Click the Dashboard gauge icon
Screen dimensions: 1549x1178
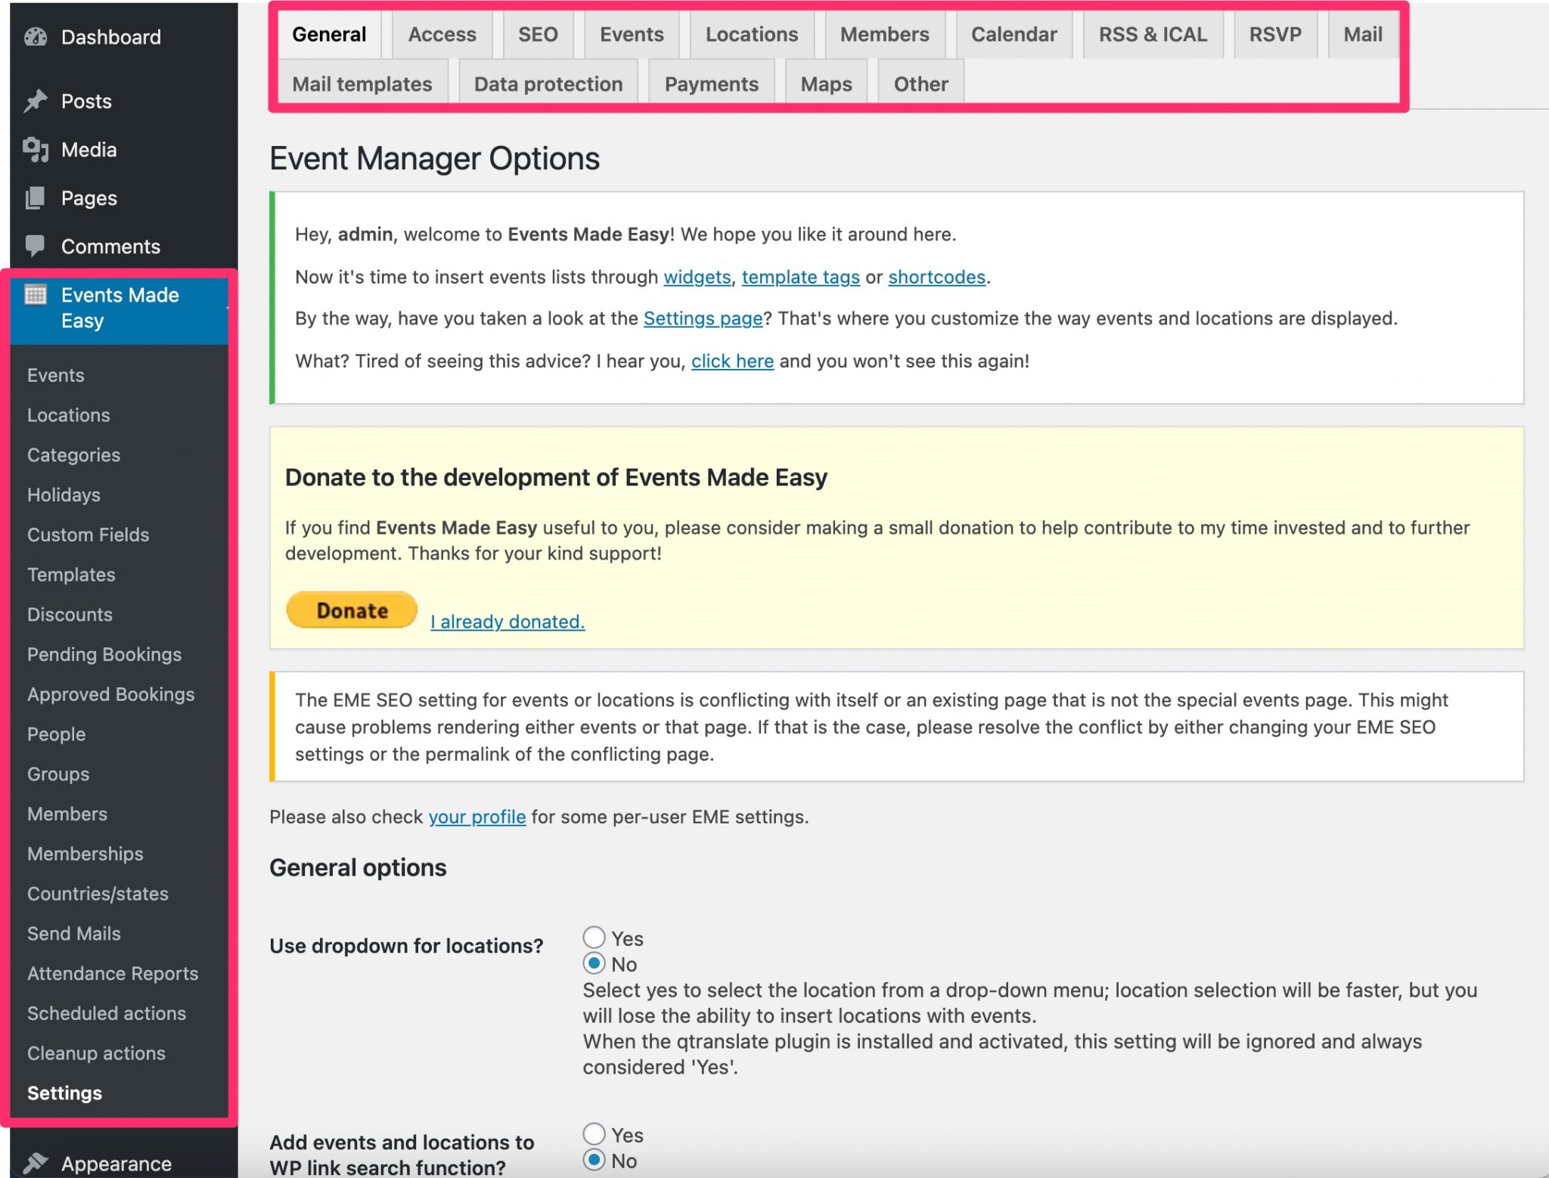[36, 37]
